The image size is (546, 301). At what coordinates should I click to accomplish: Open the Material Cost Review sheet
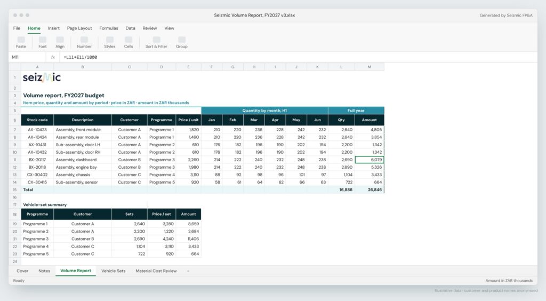[156, 271]
